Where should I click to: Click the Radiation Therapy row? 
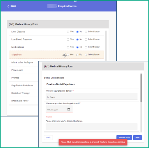pos(24,93)
